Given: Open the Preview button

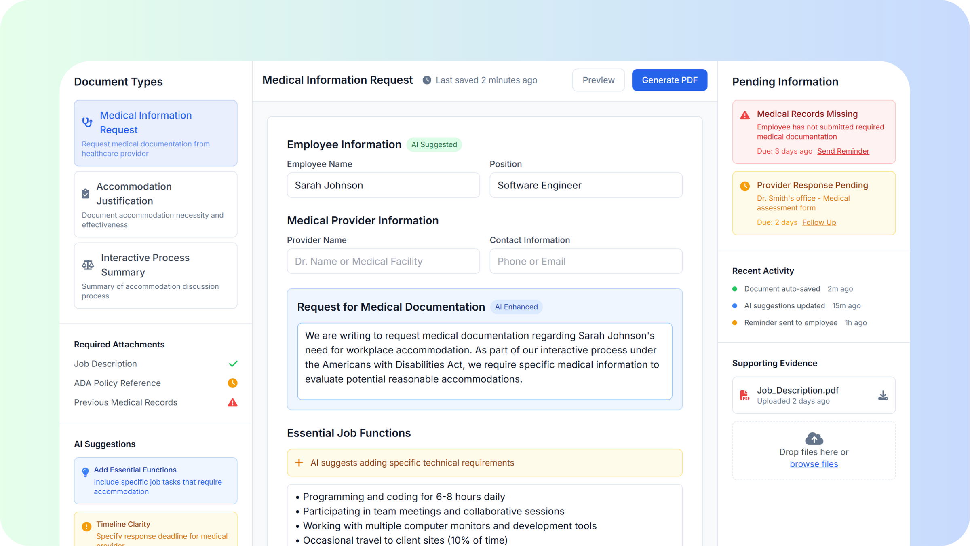Looking at the screenshot, I should pos(599,80).
